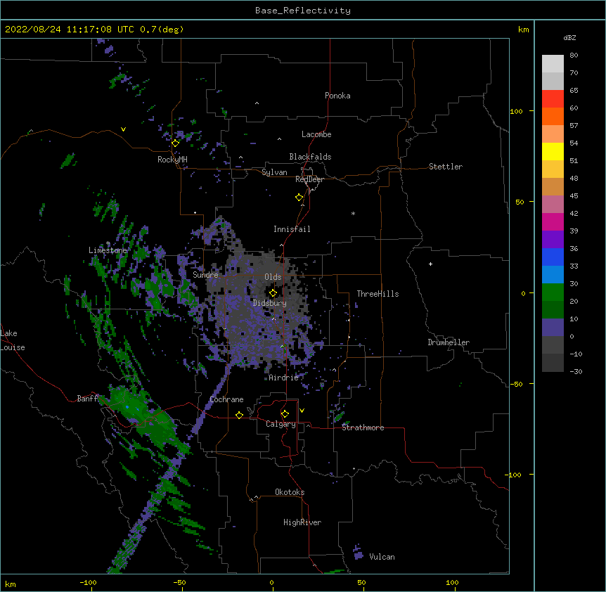The height and width of the screenshot is (592, 606).
Task: Select the yellow diamond marker below Cochrane
Action: tap(239, 415)
